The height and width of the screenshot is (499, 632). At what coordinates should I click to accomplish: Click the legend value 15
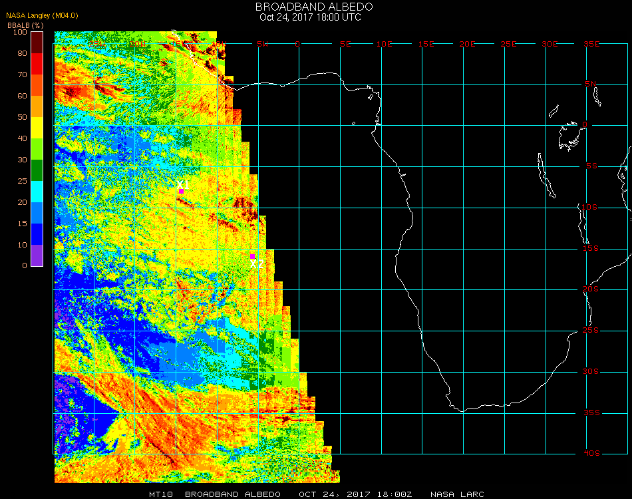point(22,224)
